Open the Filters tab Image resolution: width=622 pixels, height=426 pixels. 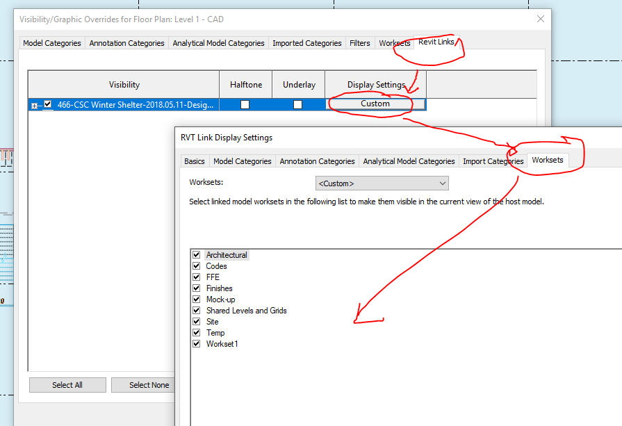click(360, 43)
